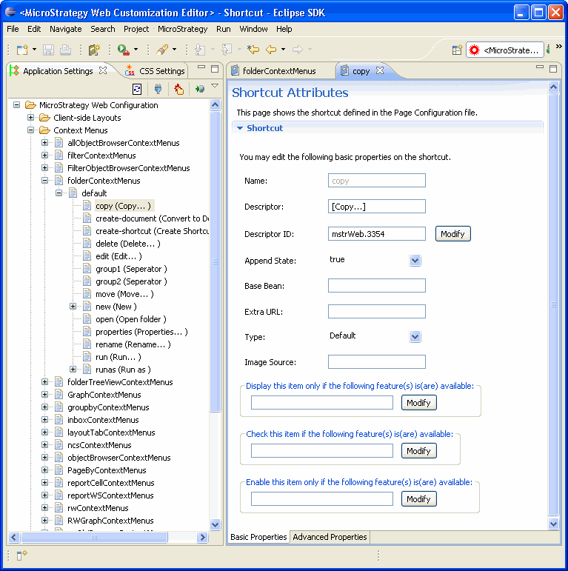Screen dimensions: 568x571
Task: Switch to Advanced Properties tab
Action: tap(330, 537)
